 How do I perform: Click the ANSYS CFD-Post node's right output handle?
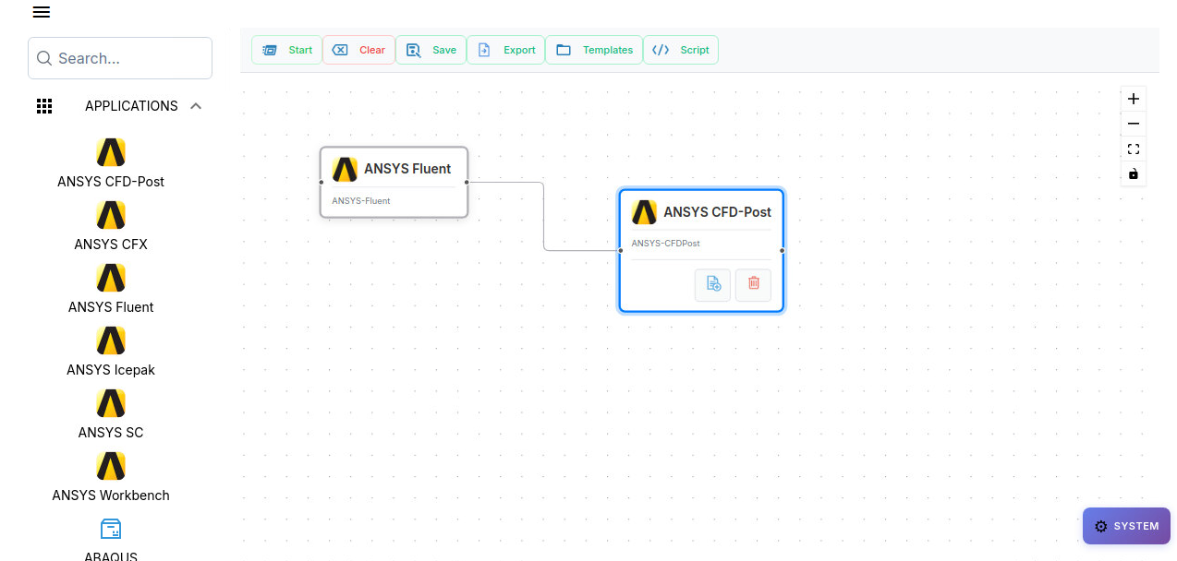click(x=783, y=250)
